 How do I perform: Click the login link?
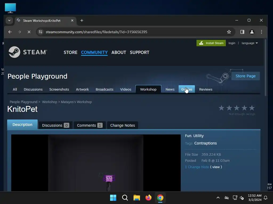pos(232,43)
